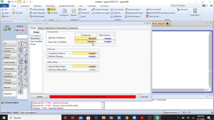Open the Datasheets tool
The image size is (214, 120).
[195, 12]
